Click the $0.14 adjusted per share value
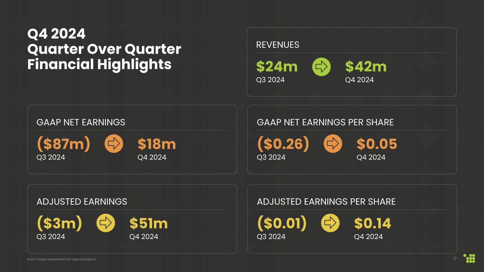484x272 pixels. [x=372, y=223]
